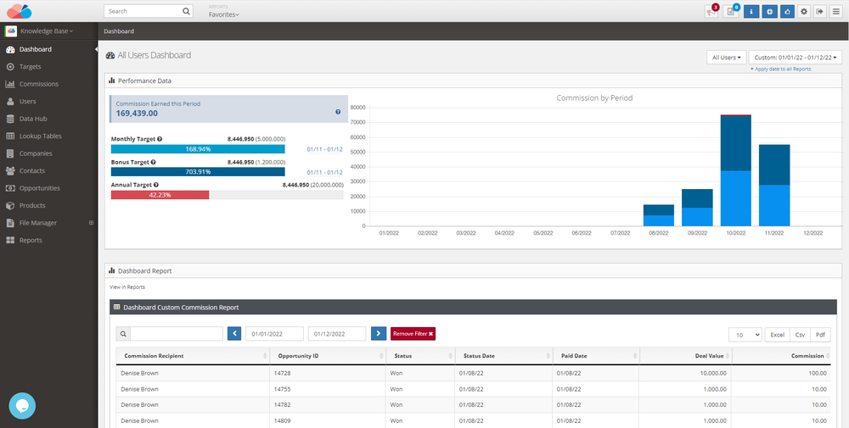The width and height of the screenshot is (849, 428).
Task: Click Bonus Target 703.91% progress bar
Action: click(198, 172)
